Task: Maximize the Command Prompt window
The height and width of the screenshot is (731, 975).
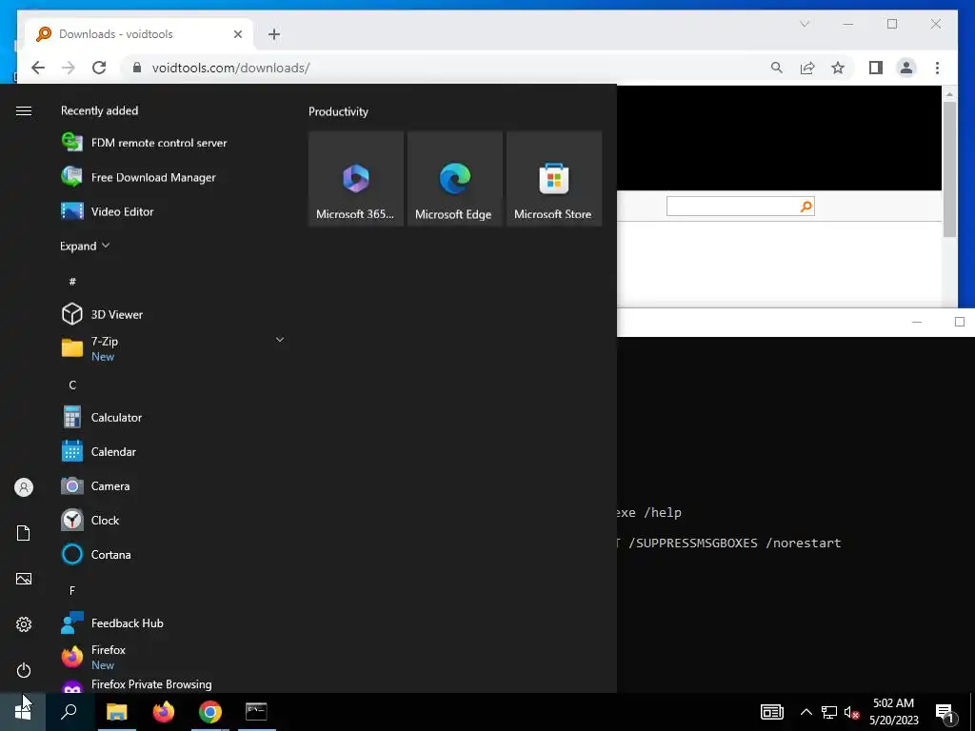Action: pyautogui.click(x=960, y=322)
